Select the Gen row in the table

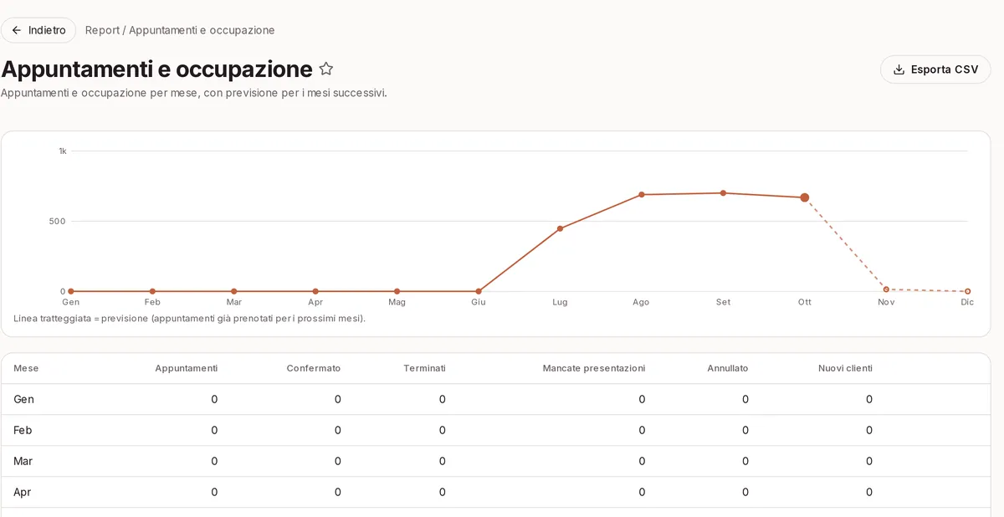click(495, 399)
